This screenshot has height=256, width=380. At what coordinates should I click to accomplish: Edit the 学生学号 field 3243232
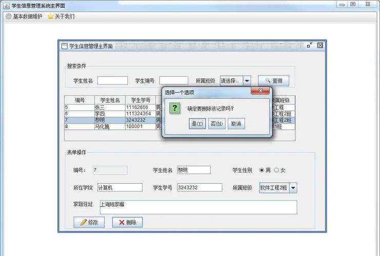click(199, 187)
